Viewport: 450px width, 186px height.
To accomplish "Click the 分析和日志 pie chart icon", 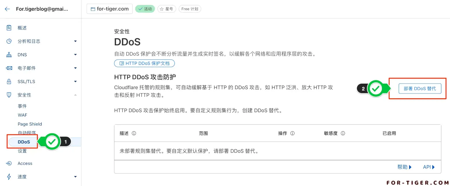I will click(9, 41).
